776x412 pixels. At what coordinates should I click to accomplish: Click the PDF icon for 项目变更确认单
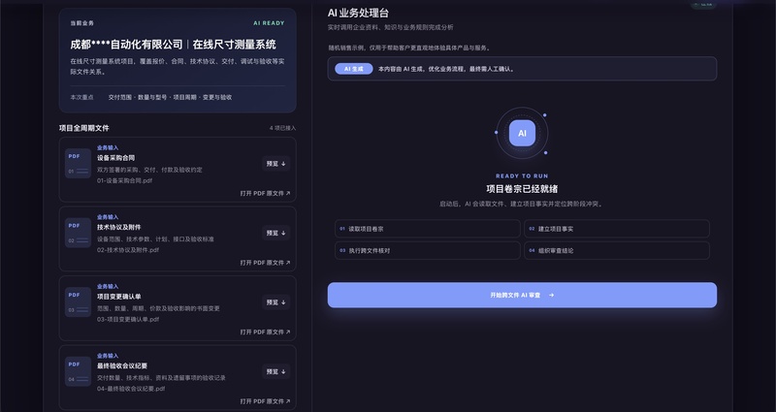pyautogui.click(x=79, y=302)
